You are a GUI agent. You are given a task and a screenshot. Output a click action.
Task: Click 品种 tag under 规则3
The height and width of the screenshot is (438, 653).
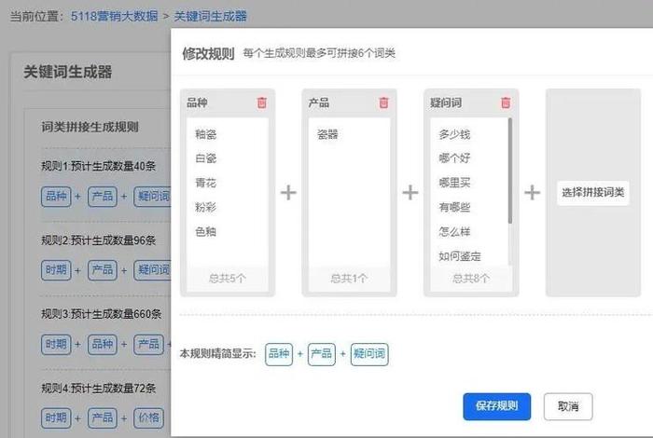point(103,345)
